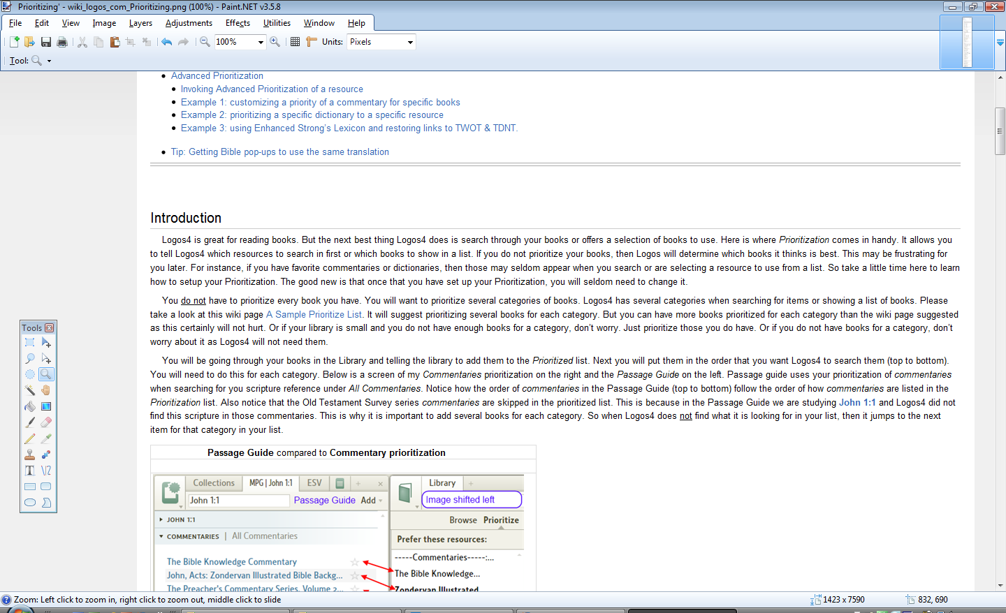Select the Zoom tool in Tools panel
Screen dimensions: 1006x613
[x=46, y=374]
